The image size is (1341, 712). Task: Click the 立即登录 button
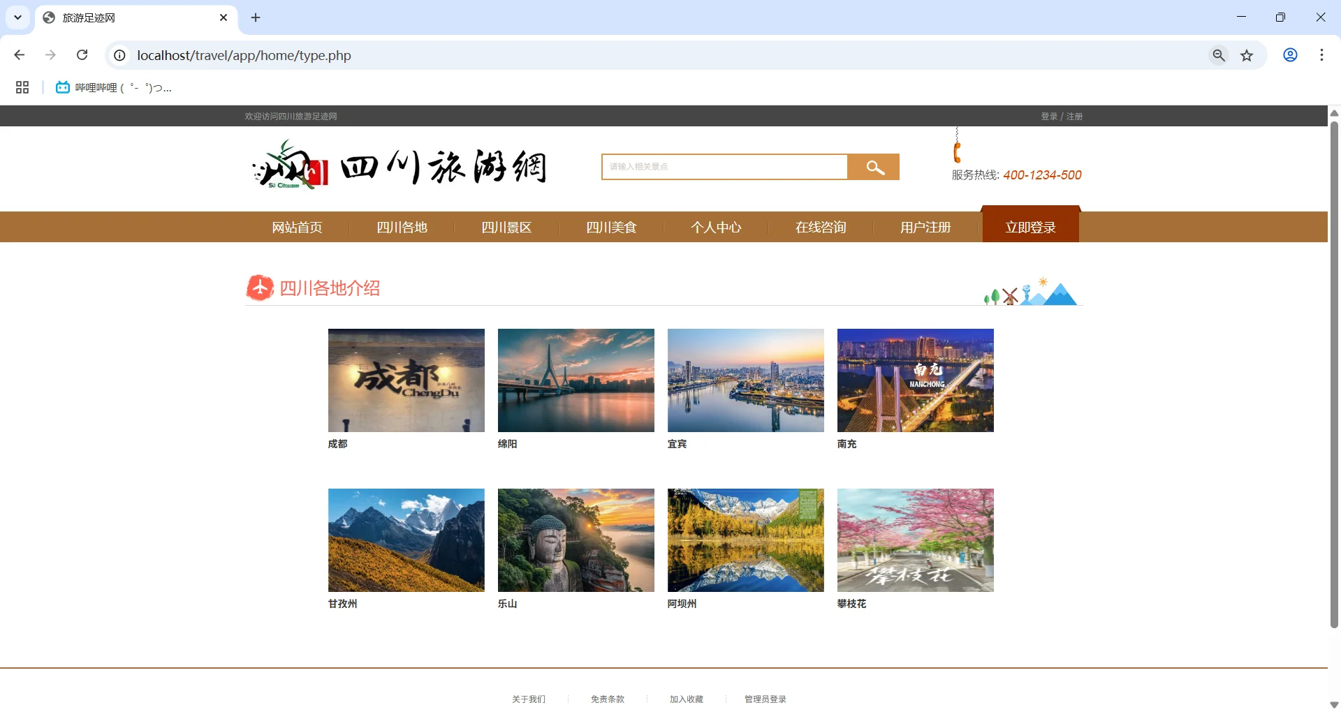click(x=1030, y=225)
